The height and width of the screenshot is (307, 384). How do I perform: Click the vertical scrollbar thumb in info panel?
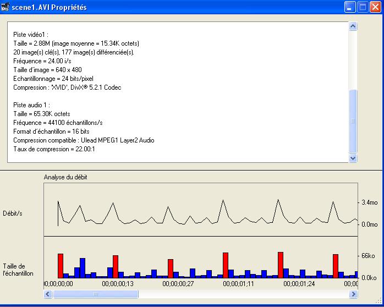pyautogui.click(x=353, y=121)
